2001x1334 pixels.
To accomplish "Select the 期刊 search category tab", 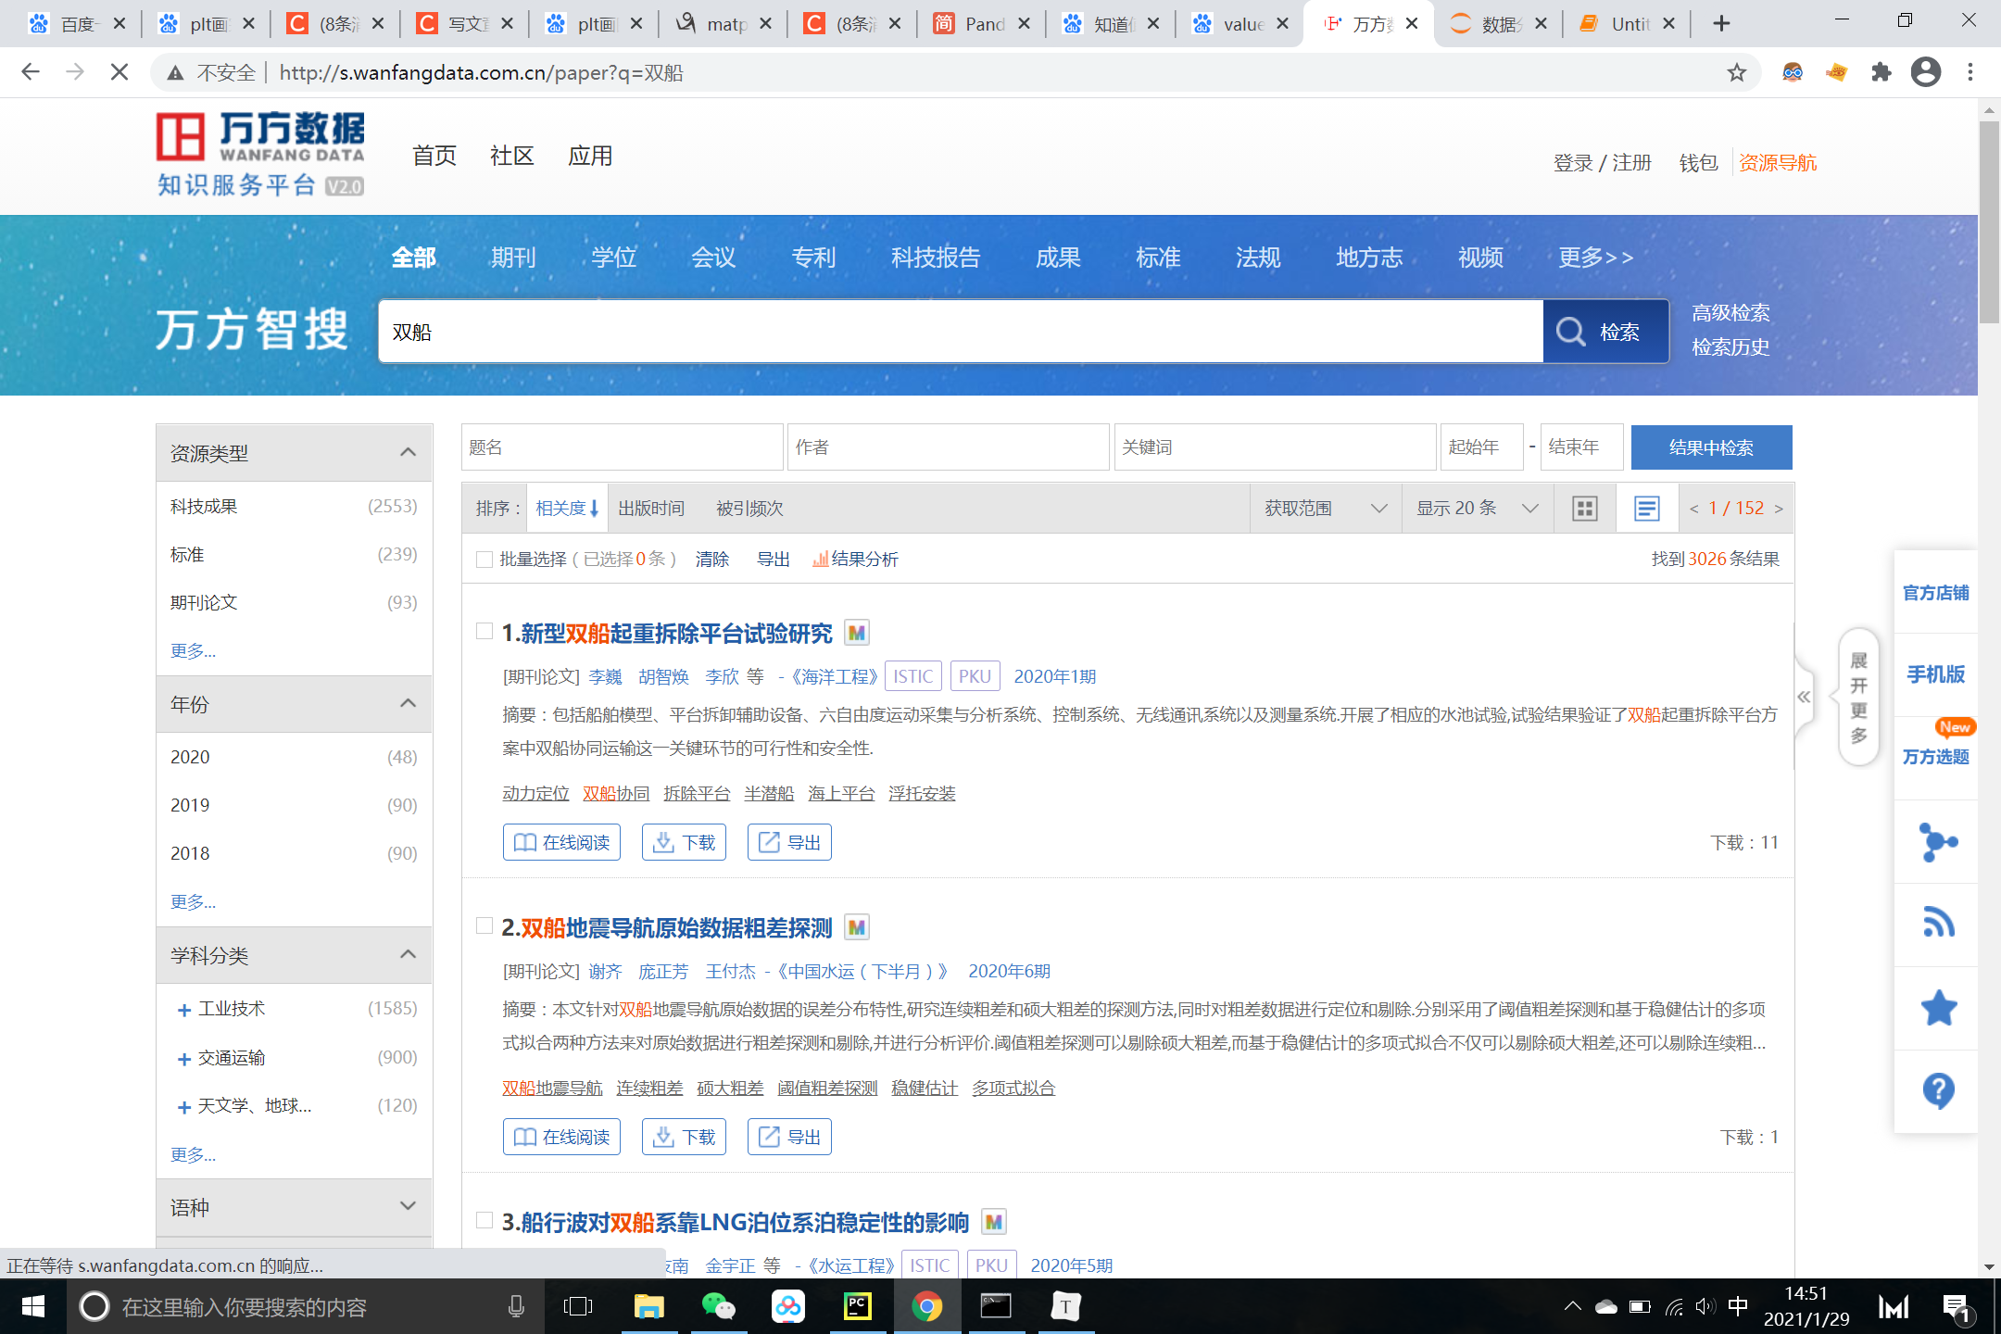I will click(513, 258).
